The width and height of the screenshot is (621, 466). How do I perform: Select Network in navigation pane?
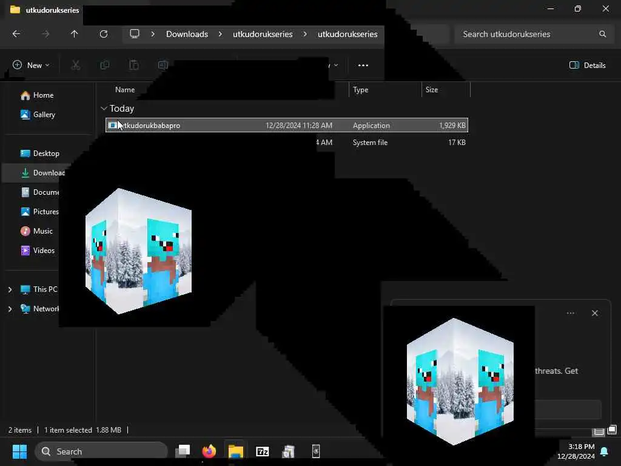coord(39,309)
